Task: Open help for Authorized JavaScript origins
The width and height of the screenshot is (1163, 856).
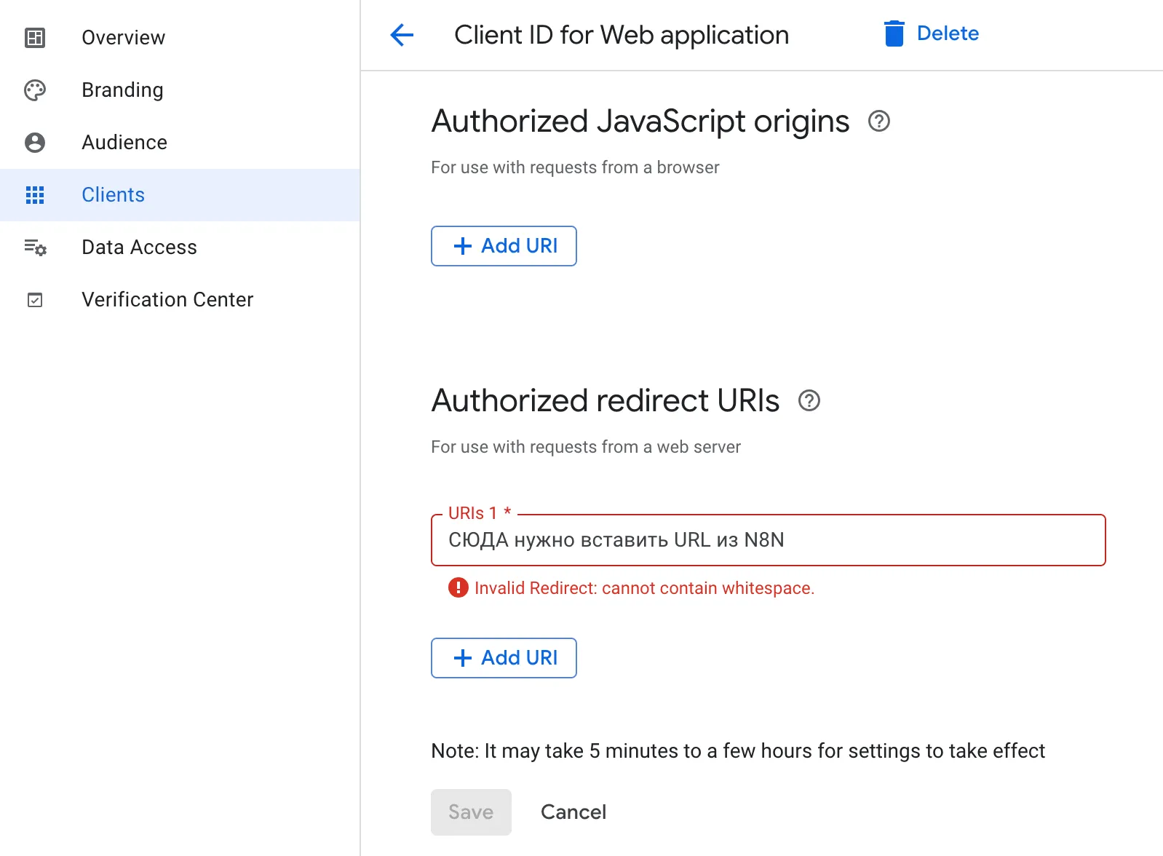Action: click(x=879, y=121)
